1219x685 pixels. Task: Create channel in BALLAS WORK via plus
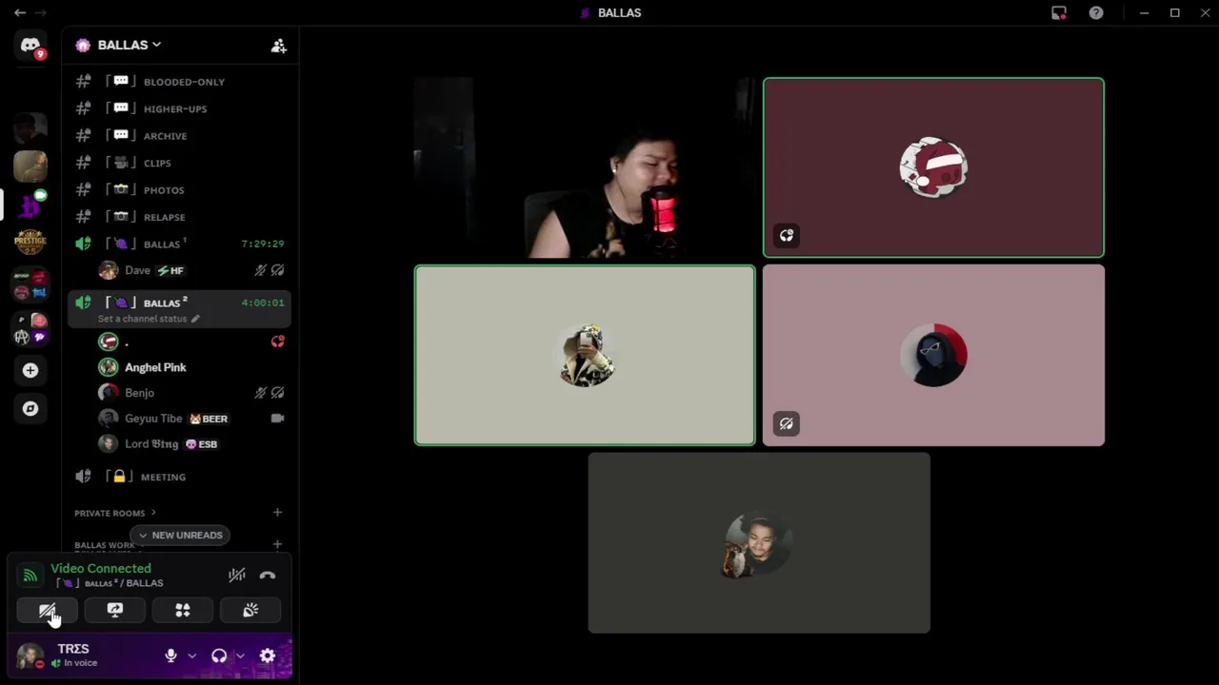tap(277, 544)
